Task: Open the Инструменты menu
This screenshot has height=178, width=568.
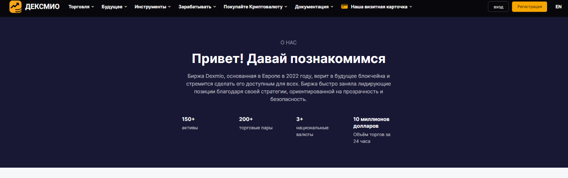Action: coord(150,7)
